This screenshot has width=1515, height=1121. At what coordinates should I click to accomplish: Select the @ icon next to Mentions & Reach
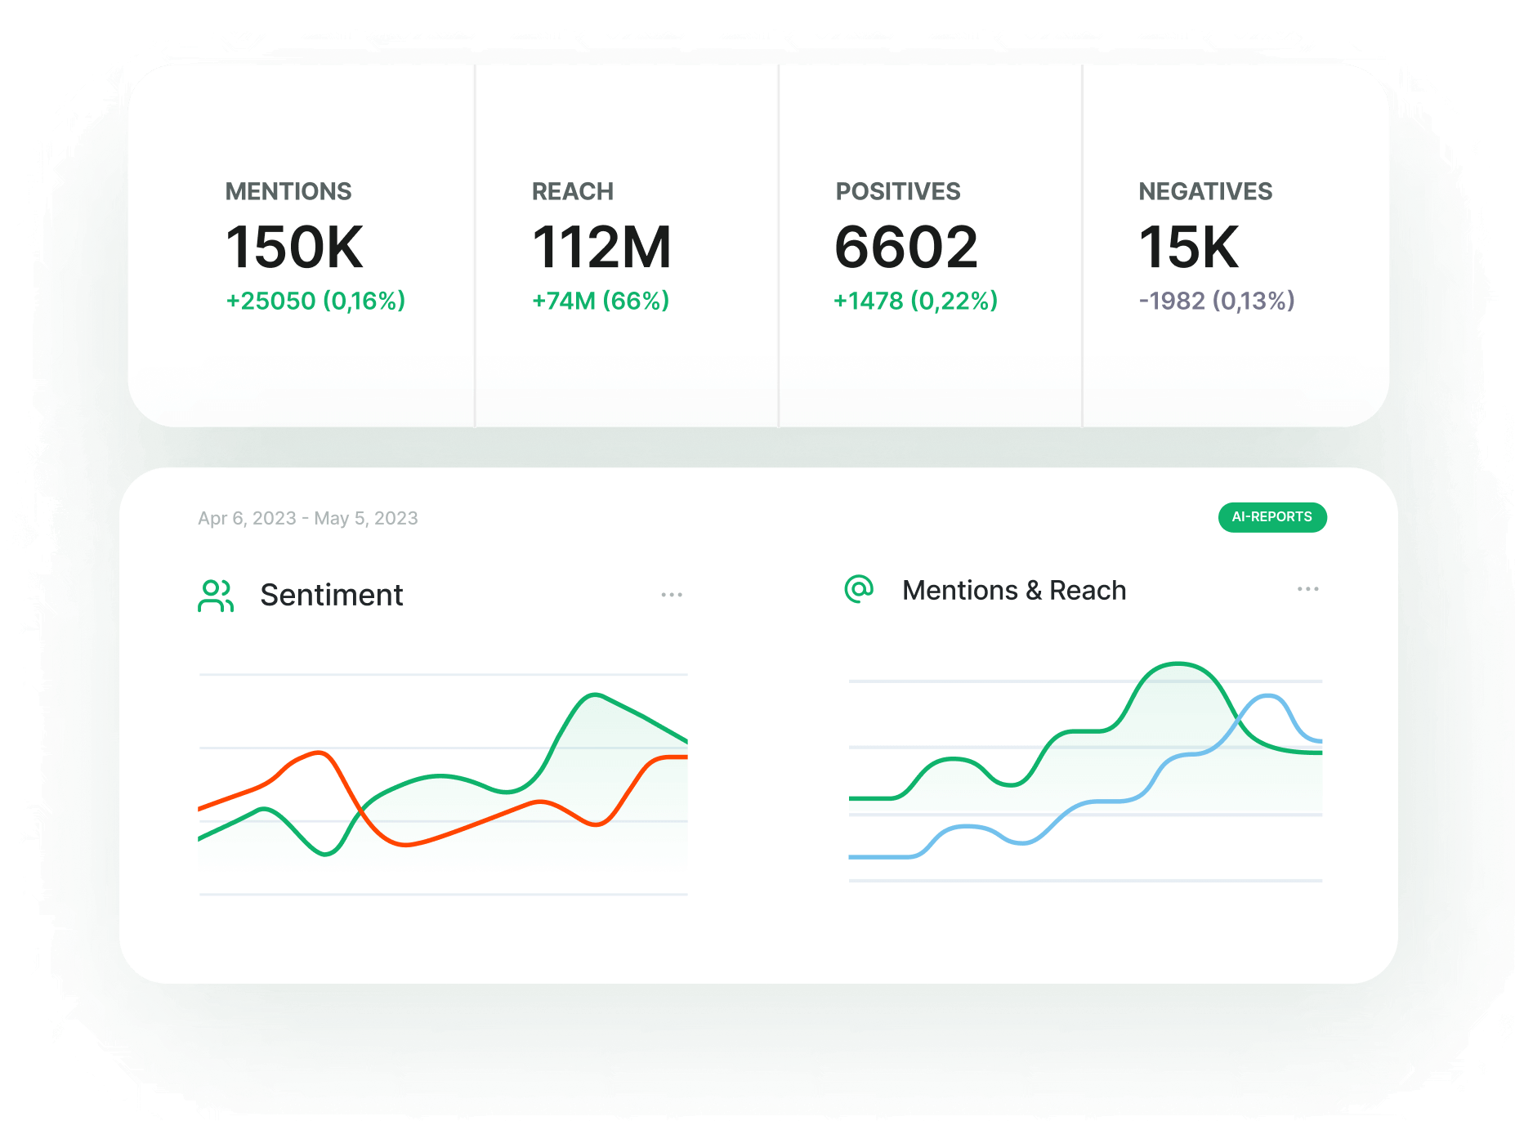[x=857, y=588]
